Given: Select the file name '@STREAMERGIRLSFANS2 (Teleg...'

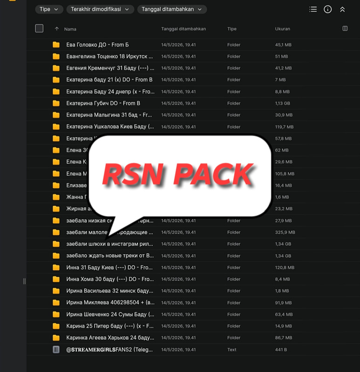Looking at the screenshot, I should (109, 350).
